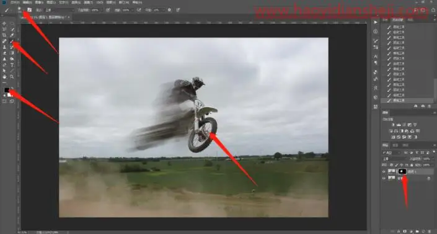Screen dimensions: 437x234
Task: Select the Move tool
Action: (4, 24)
